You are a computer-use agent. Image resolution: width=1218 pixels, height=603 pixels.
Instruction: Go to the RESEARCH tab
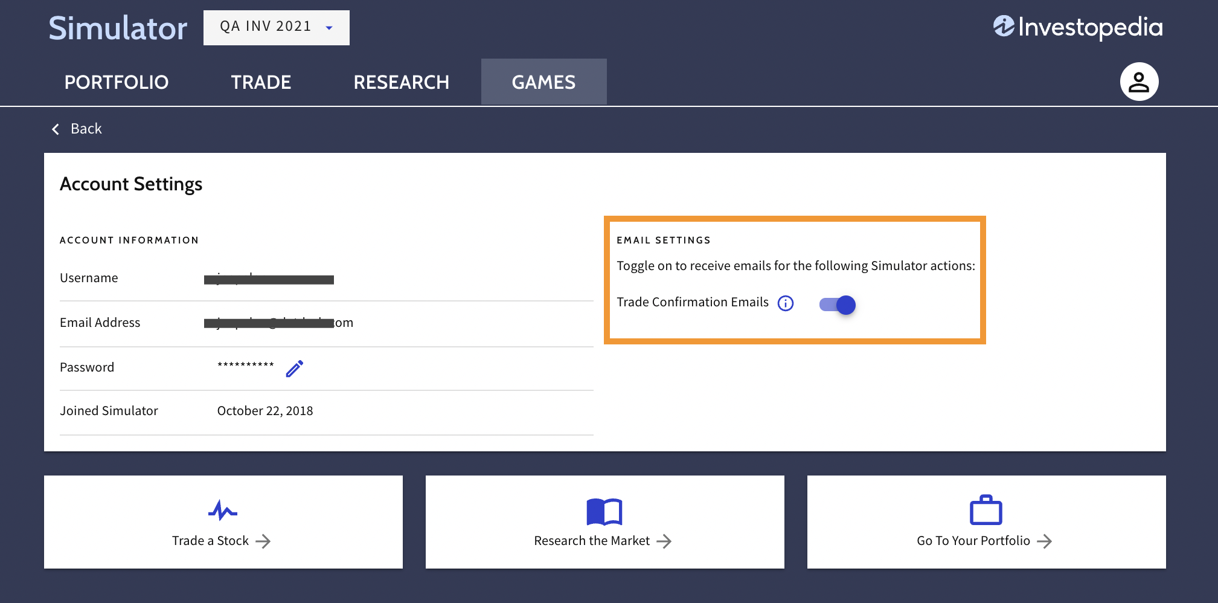click(401, 82)
